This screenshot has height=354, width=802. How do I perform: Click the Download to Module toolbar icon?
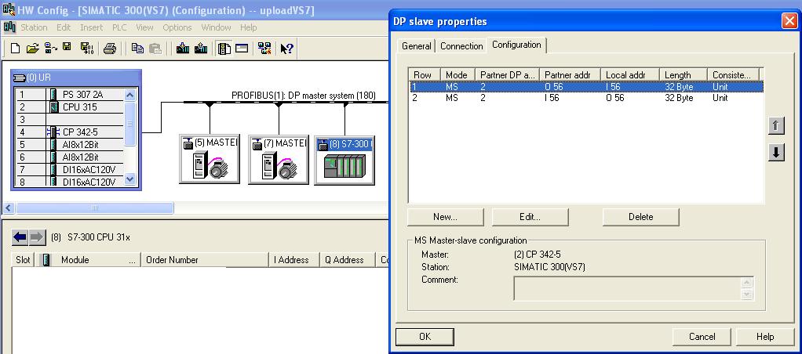click(x=183, y=49)
